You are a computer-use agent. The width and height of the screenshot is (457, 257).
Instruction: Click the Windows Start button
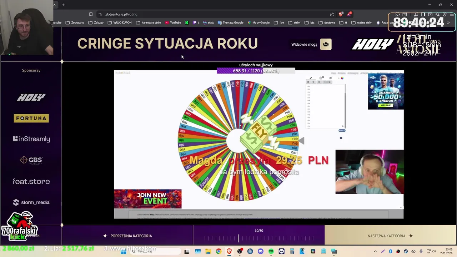[123, 251]
